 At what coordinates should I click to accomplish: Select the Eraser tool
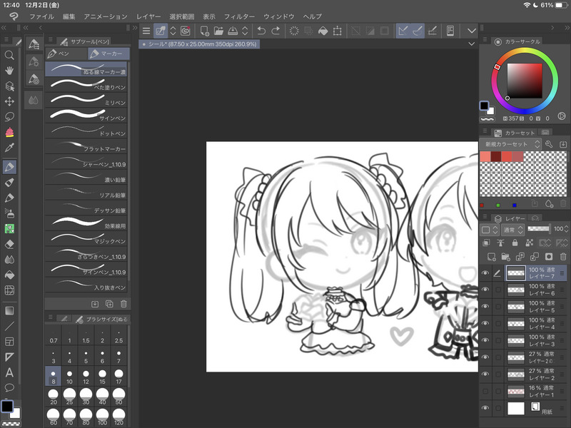click(9, 244)
